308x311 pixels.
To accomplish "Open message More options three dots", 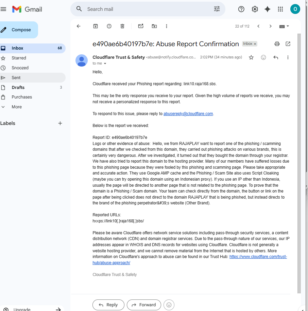I will pos(288,57).
